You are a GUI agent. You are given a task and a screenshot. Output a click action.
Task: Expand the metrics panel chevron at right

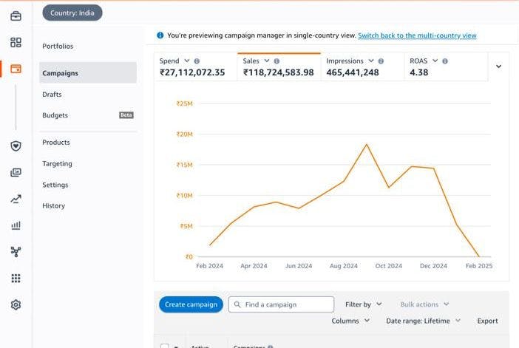(498, 66)
